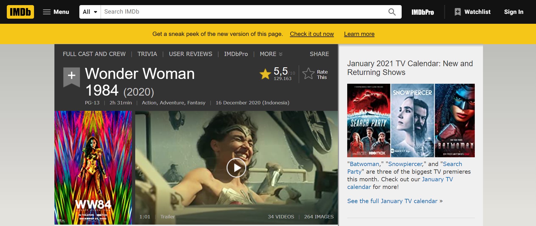Click the Search IMDb input field
The image size is (536, 226).
pyautogui.click(x=244, y=12)
